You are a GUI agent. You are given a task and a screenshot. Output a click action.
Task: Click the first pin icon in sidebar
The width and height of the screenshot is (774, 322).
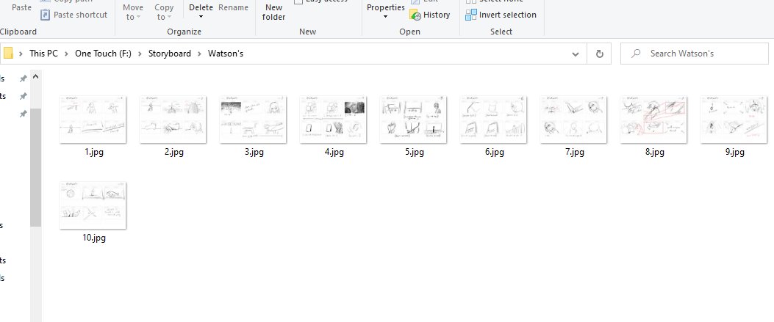coord(23,78)
